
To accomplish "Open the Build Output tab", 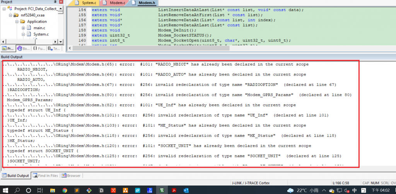I will point(15,175).
